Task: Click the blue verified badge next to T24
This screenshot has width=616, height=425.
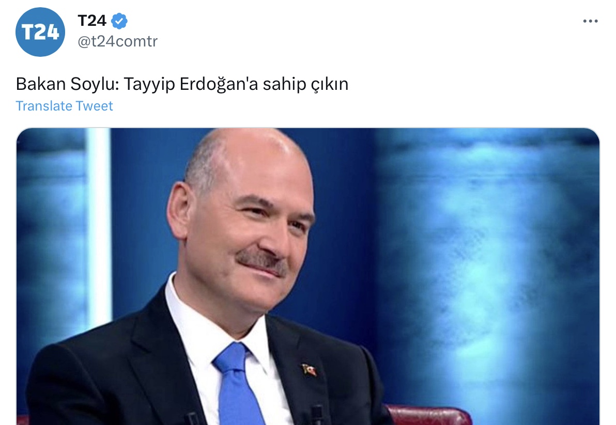Action: [119, 21]
